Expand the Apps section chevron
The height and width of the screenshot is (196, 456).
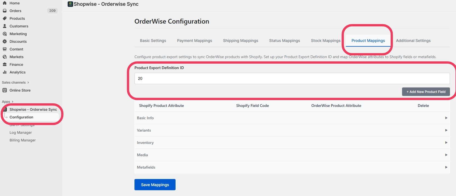(x=12, y=102)
